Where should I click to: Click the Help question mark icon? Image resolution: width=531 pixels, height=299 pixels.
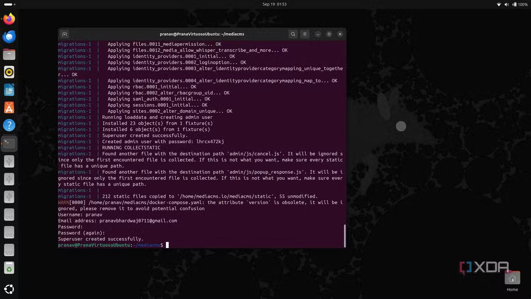9,125
